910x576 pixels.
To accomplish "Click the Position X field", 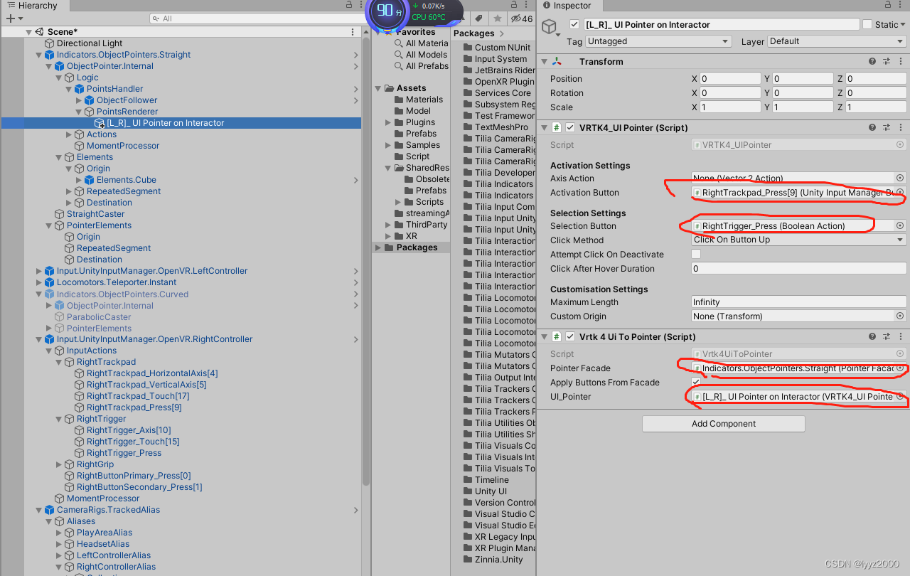I will pyautogui.click(x=730, y=79).
